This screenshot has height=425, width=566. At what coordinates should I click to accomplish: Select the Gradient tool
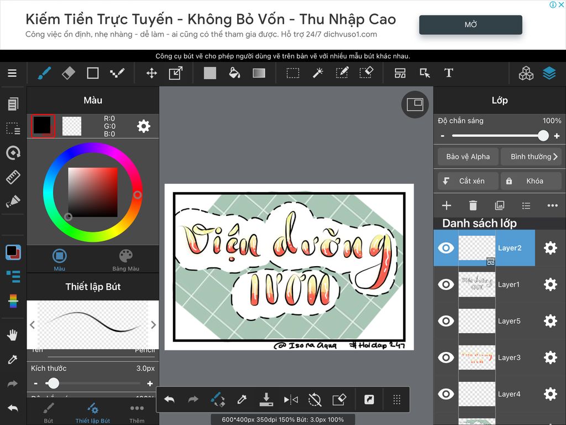(x=259, y=74)
